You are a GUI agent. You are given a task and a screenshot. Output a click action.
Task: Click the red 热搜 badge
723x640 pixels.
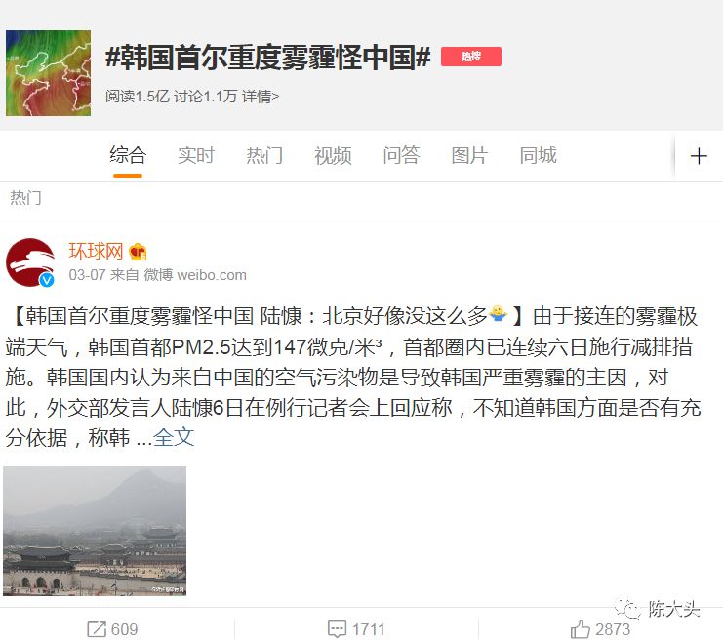click(471, 57)
